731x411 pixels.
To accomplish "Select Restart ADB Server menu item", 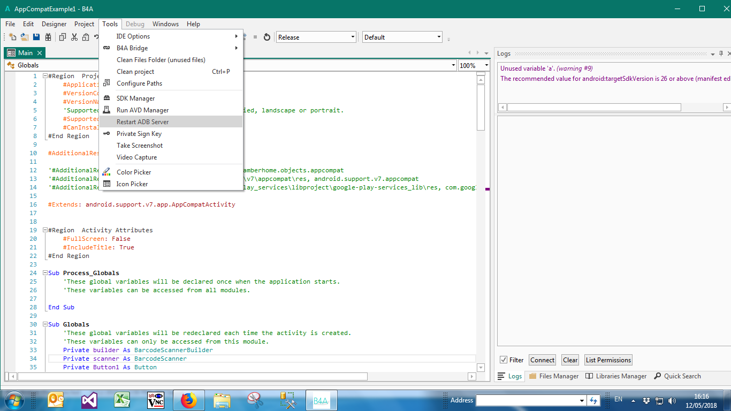I will click(143, 122).
